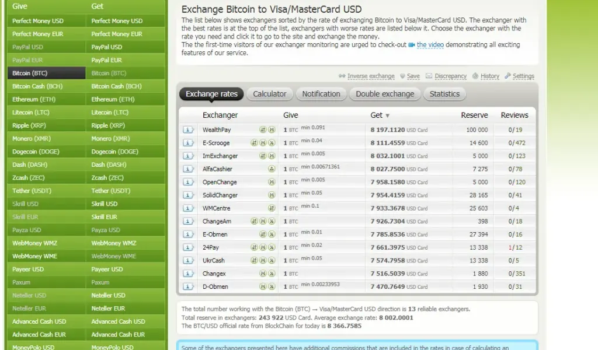Select Bitcoin (BTC) in Give column
The width and height of the screenshot is (598, 350).
47,73
